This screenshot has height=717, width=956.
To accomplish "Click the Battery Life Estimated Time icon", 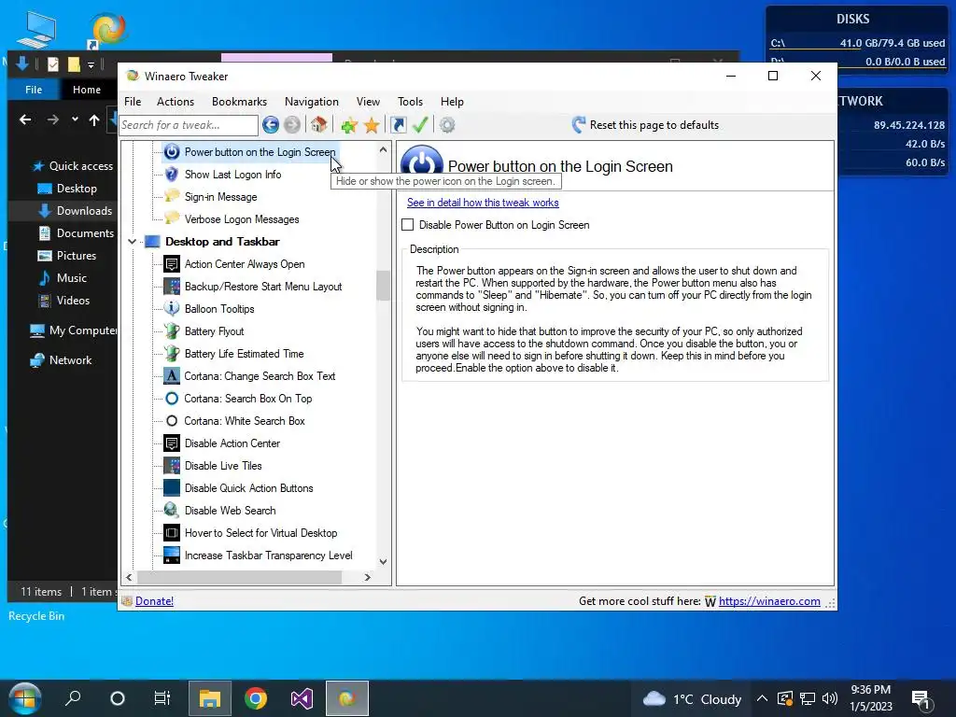I will (172, 354).
